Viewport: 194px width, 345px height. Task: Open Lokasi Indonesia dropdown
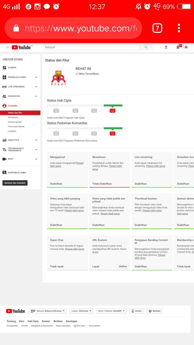(x=81, y=311)
